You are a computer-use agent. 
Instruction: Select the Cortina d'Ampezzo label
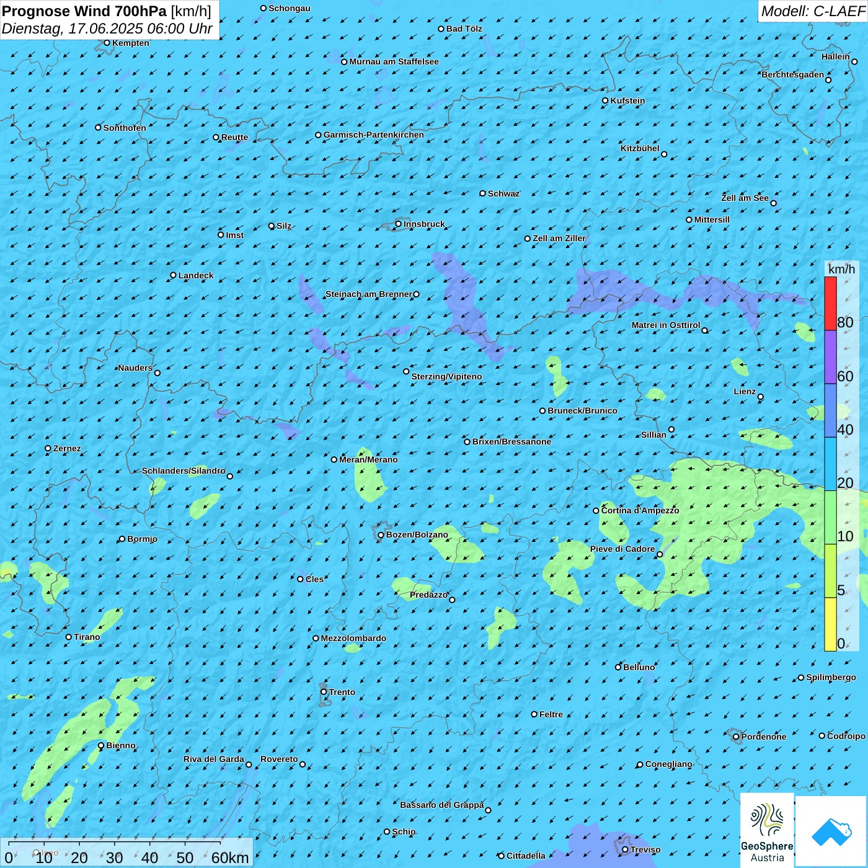(640, 510)
